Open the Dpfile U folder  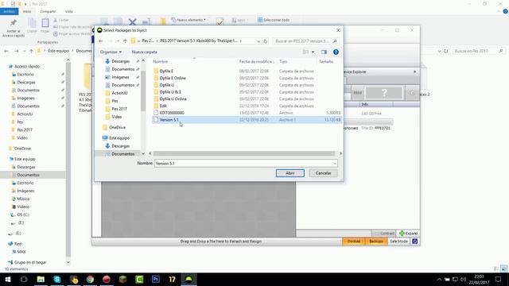166,85
